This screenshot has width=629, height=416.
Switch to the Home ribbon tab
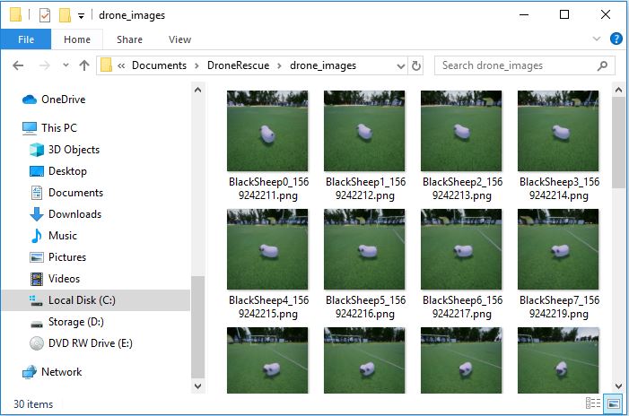[77, 39]
